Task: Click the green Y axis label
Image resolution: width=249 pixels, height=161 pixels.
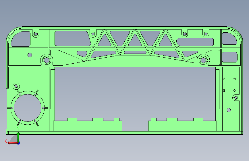Action: (18, 129)
